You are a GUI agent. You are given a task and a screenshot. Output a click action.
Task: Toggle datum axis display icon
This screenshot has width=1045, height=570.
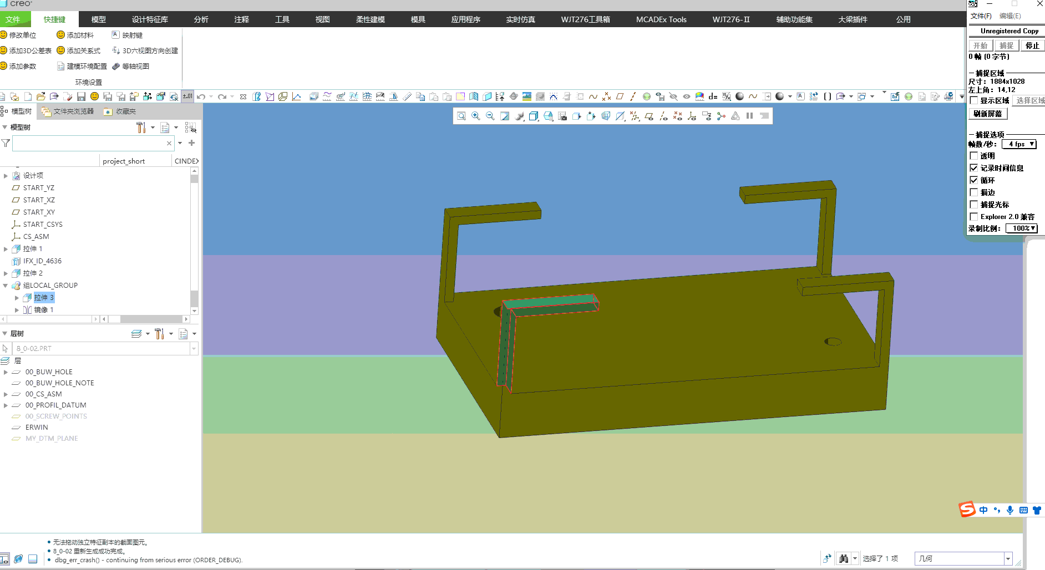click(663, 116)
